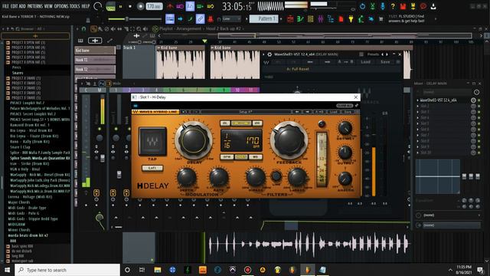
Task: Open File Explorer from the taskbar
Action: click(158, 270)
